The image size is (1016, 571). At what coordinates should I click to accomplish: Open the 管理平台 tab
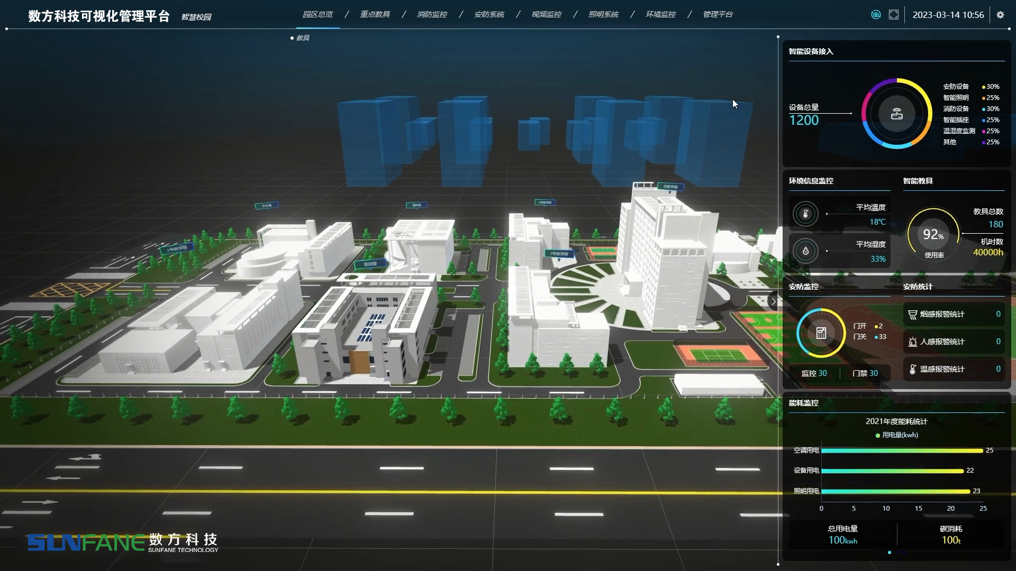718,15
